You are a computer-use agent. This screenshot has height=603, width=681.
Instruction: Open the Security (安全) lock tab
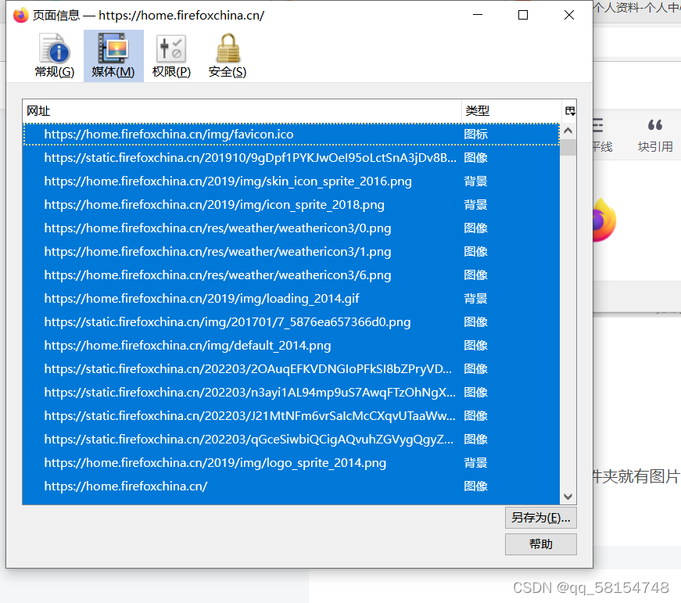[x=228, y=56]
